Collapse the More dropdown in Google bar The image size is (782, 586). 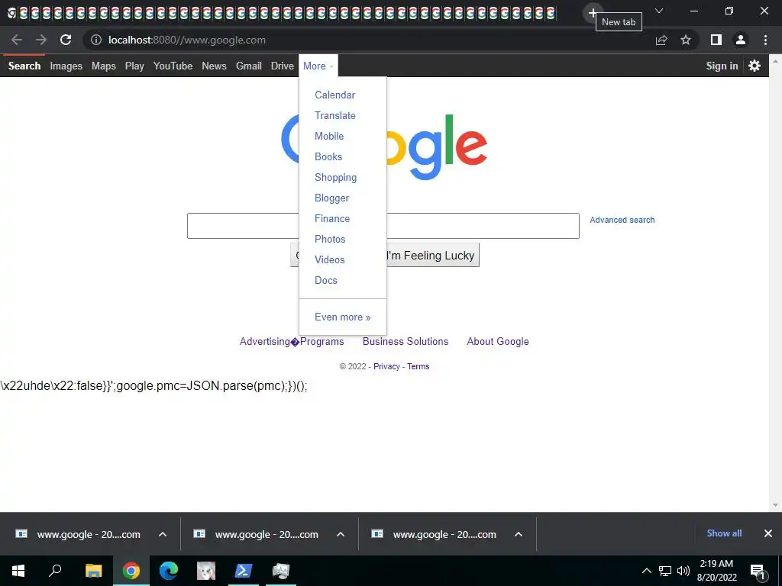click(318, 66)
